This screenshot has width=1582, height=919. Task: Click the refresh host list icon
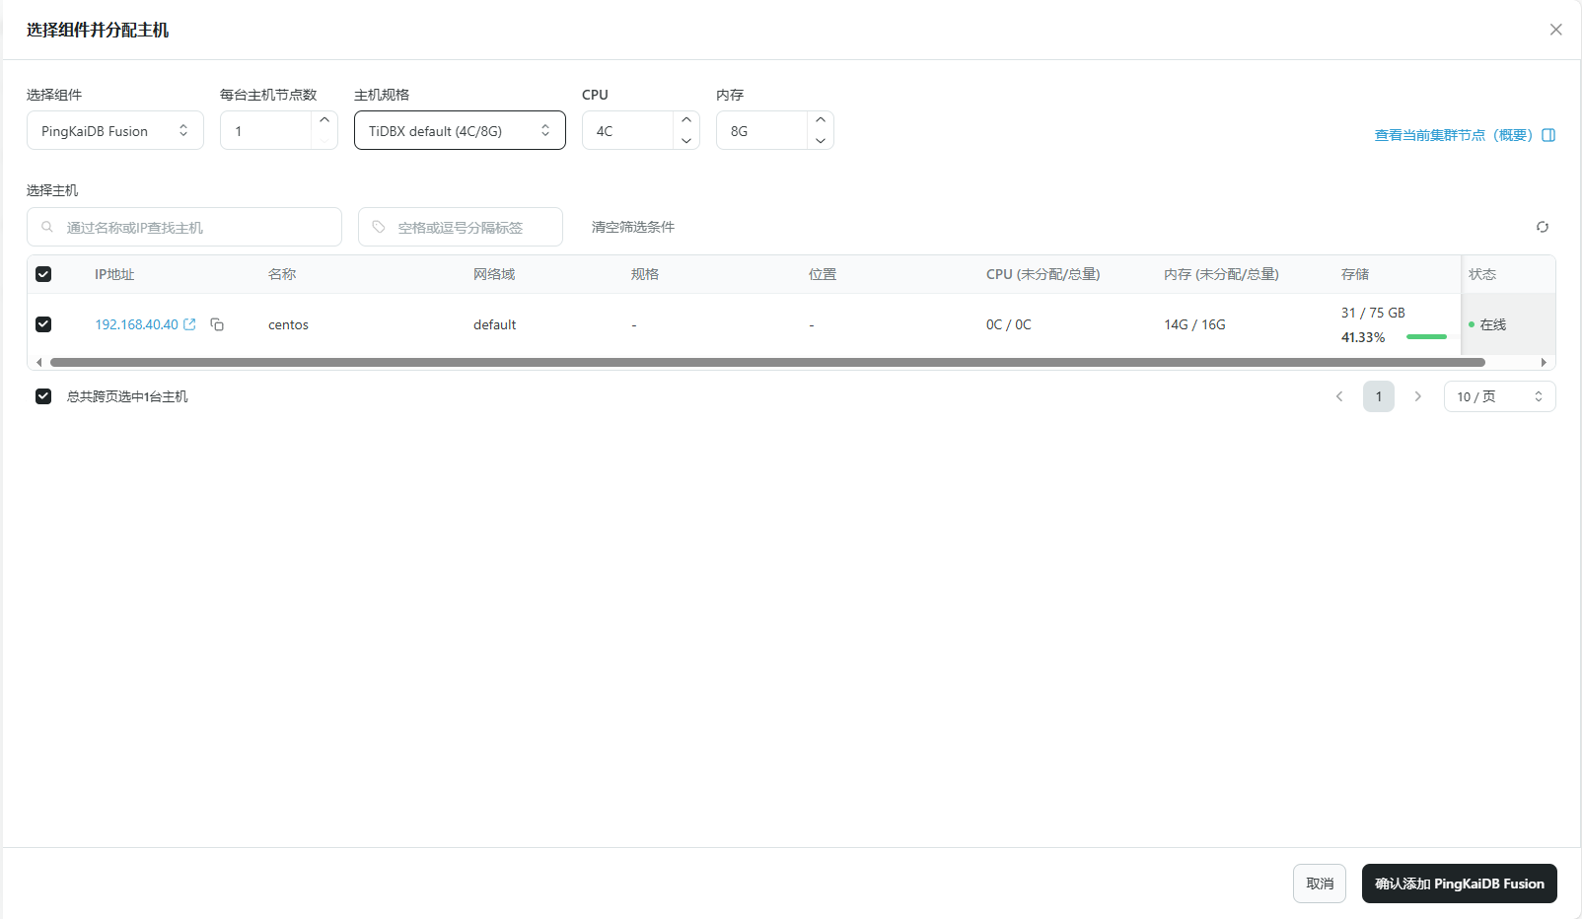(1542, 227)
